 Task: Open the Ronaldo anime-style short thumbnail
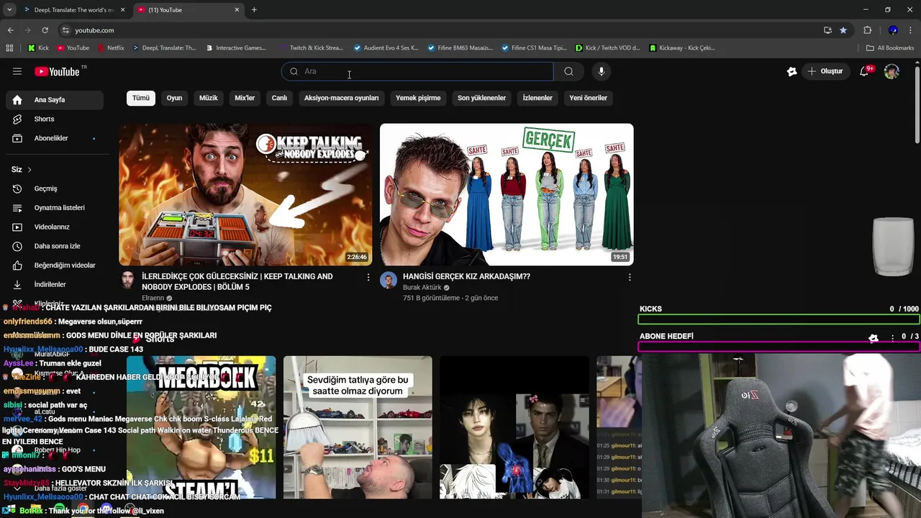point(514,427)
